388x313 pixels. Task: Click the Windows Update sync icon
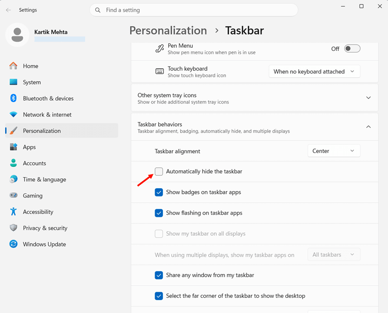13,244
